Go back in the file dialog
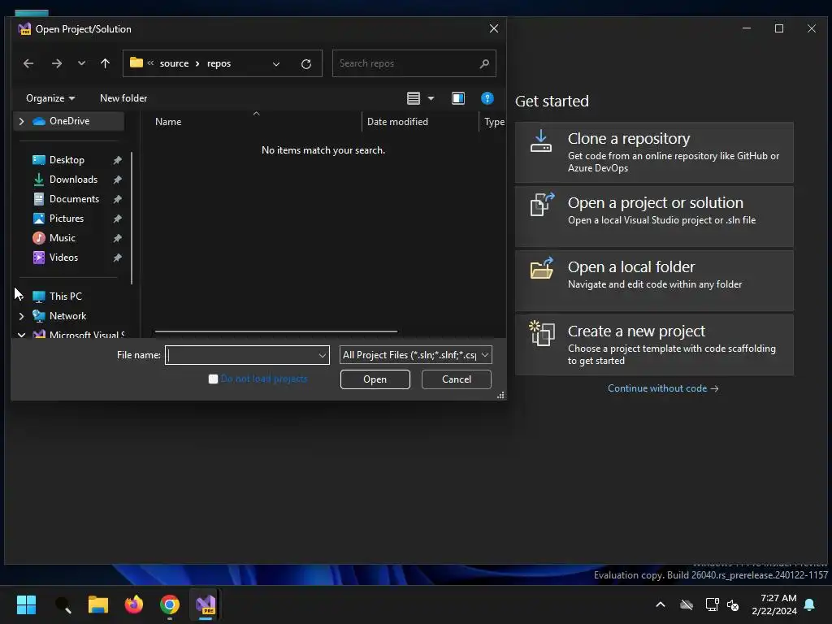The image size is (832, 624). (28, 63)
